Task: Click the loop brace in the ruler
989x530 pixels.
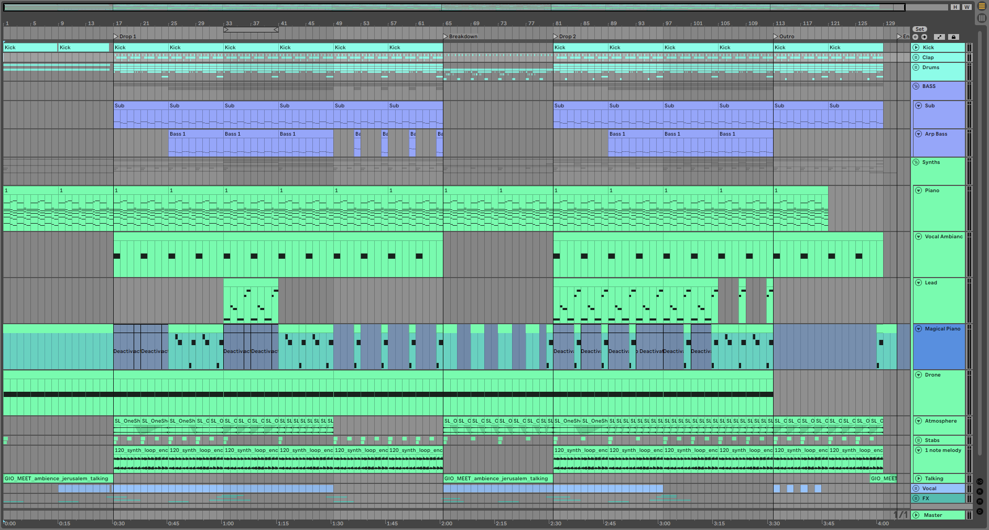Action: 251,30
